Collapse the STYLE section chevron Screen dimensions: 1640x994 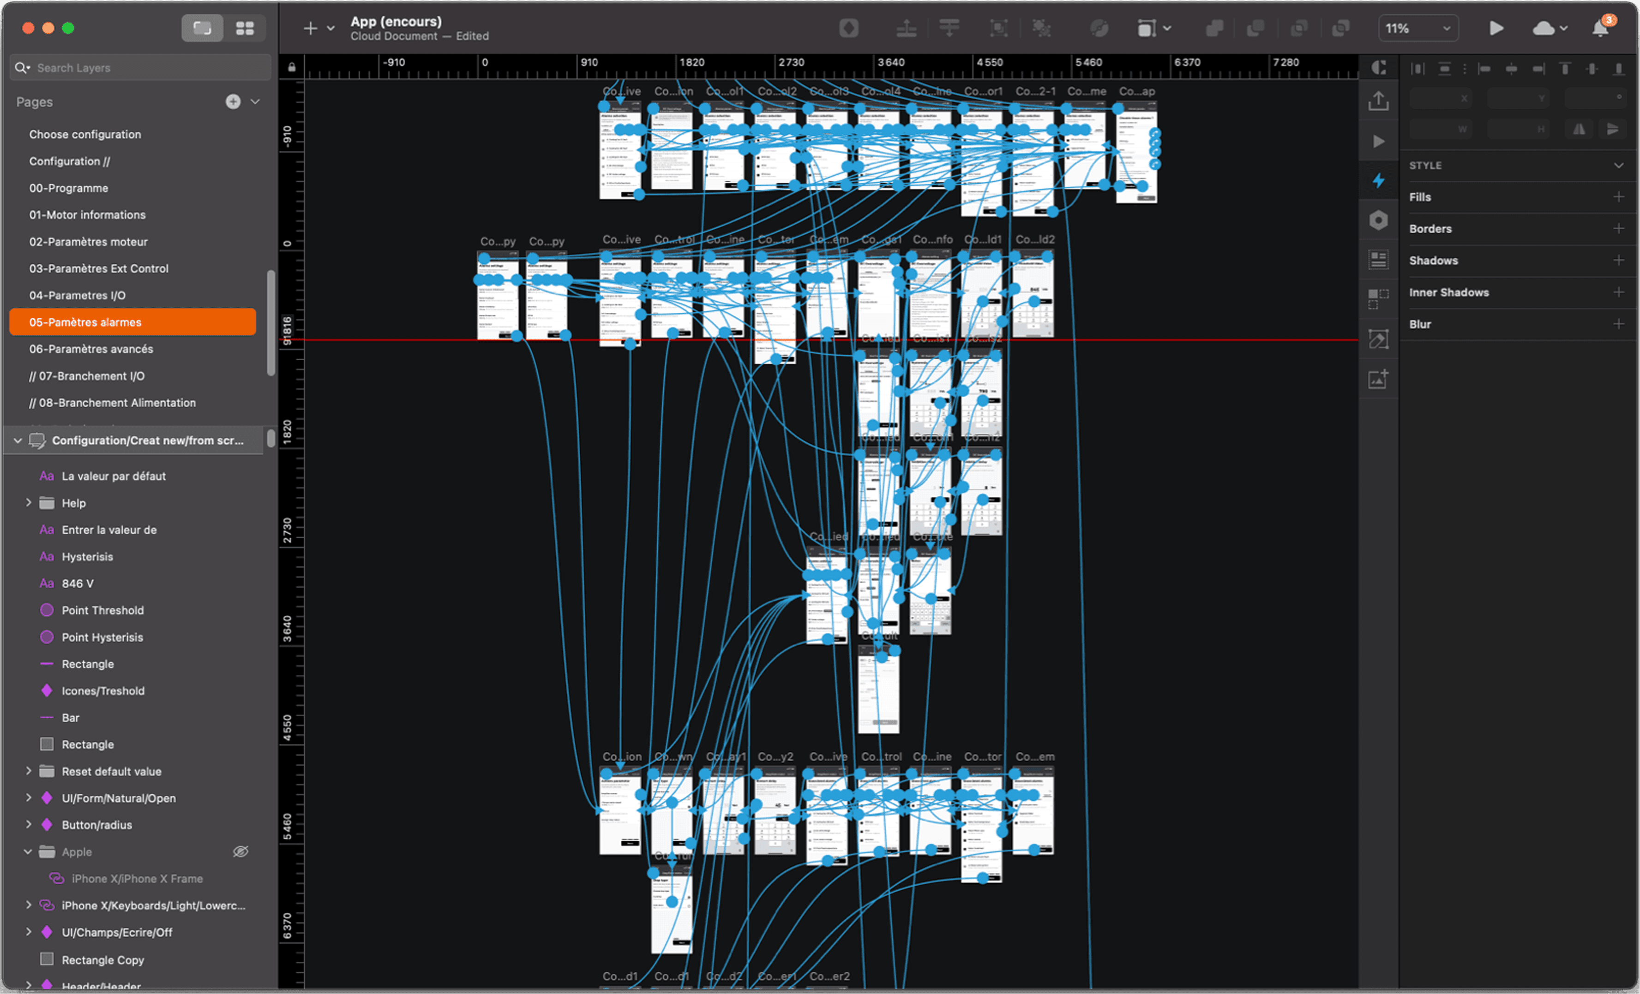click(1619, 165)
